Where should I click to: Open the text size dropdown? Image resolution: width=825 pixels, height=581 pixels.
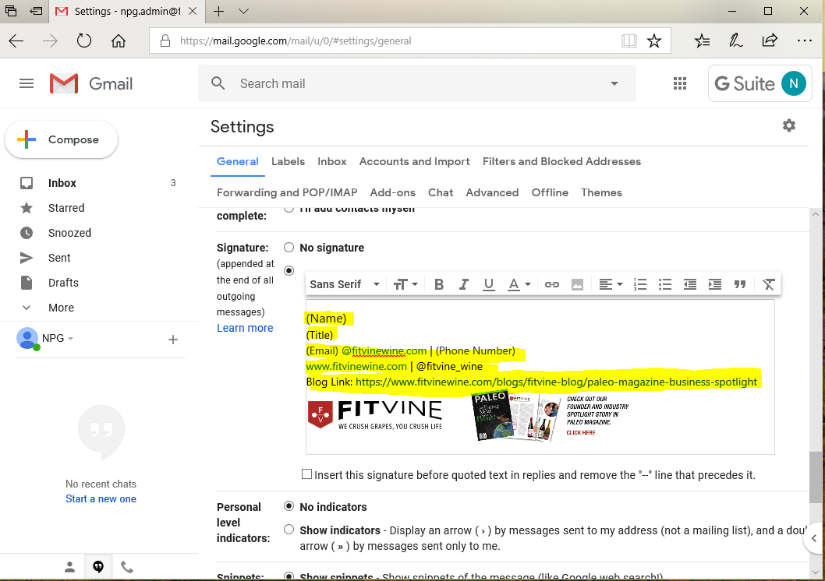[x=405, y=284]
